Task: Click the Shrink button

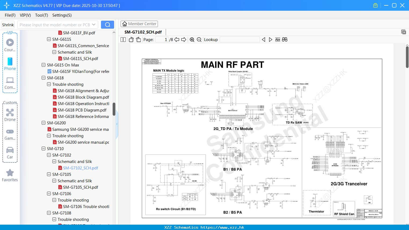Action: tap(8, 25)
